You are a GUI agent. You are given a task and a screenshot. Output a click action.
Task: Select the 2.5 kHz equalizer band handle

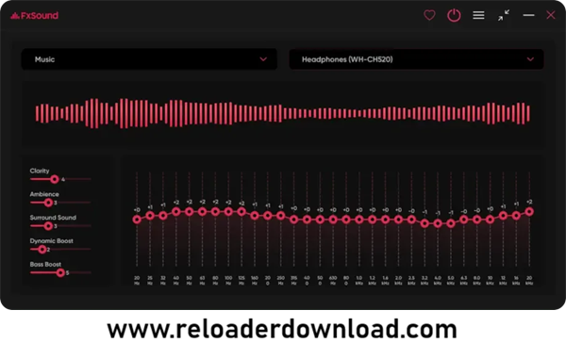(411, 220)
